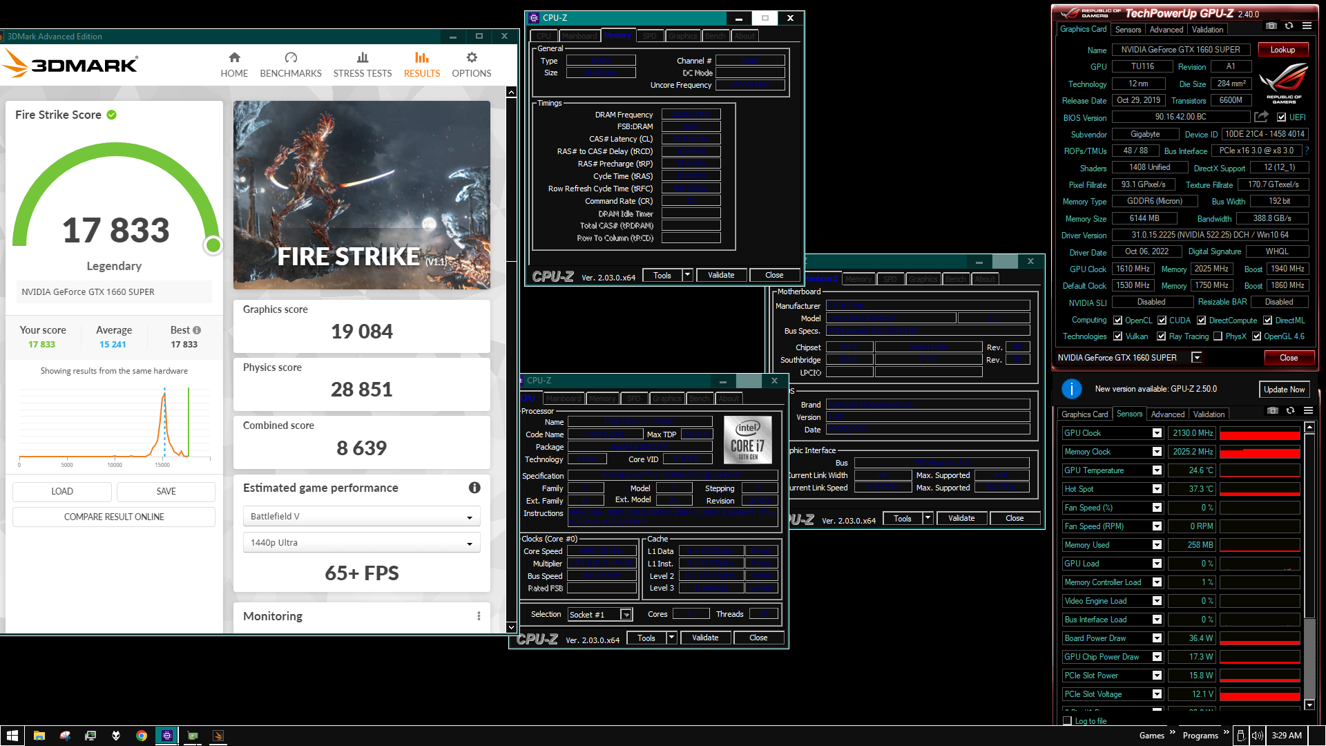Click the info icon beside Estimated game performance
The image size is (1326, 746).
pos(474,488)
